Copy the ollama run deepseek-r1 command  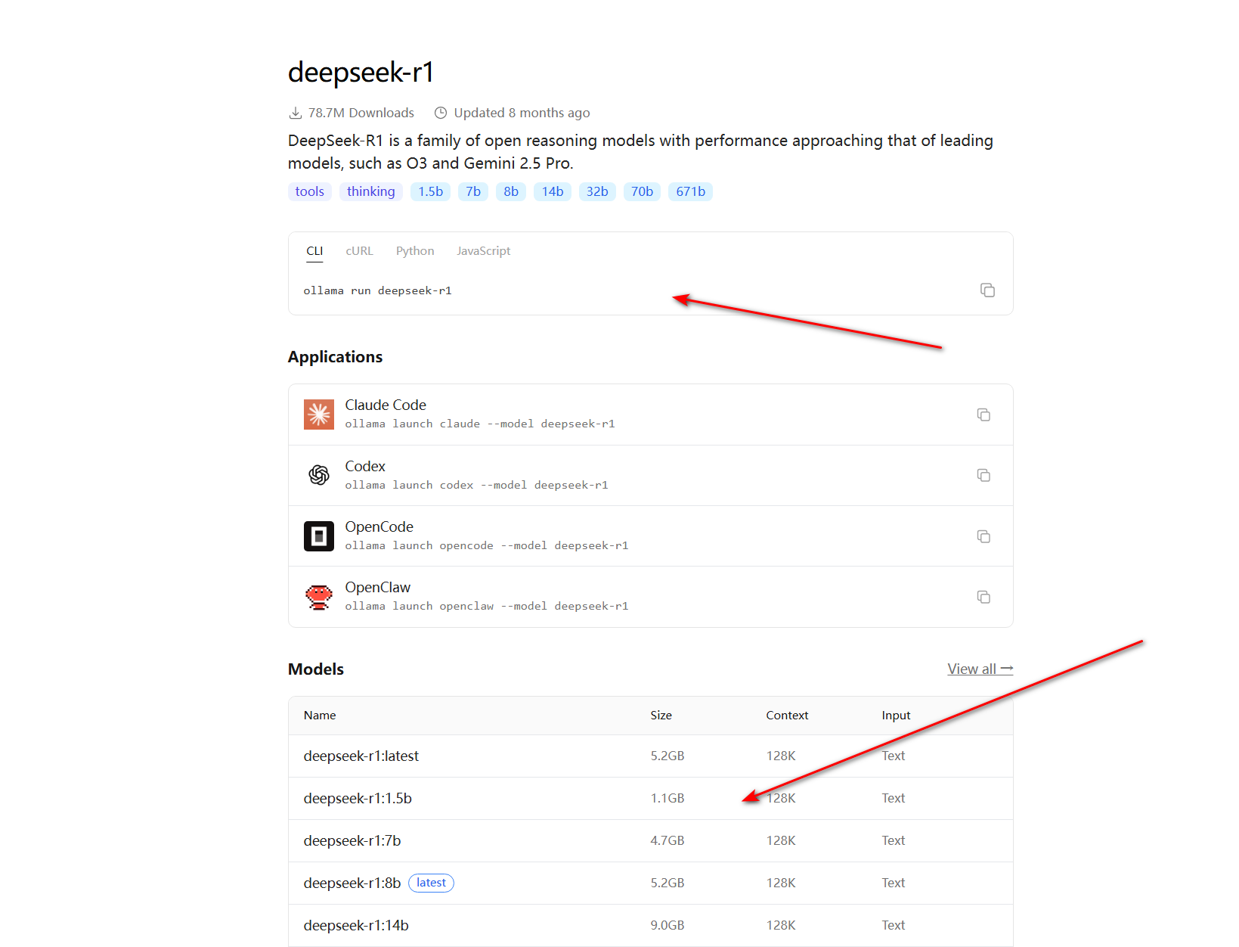point(987,290)
